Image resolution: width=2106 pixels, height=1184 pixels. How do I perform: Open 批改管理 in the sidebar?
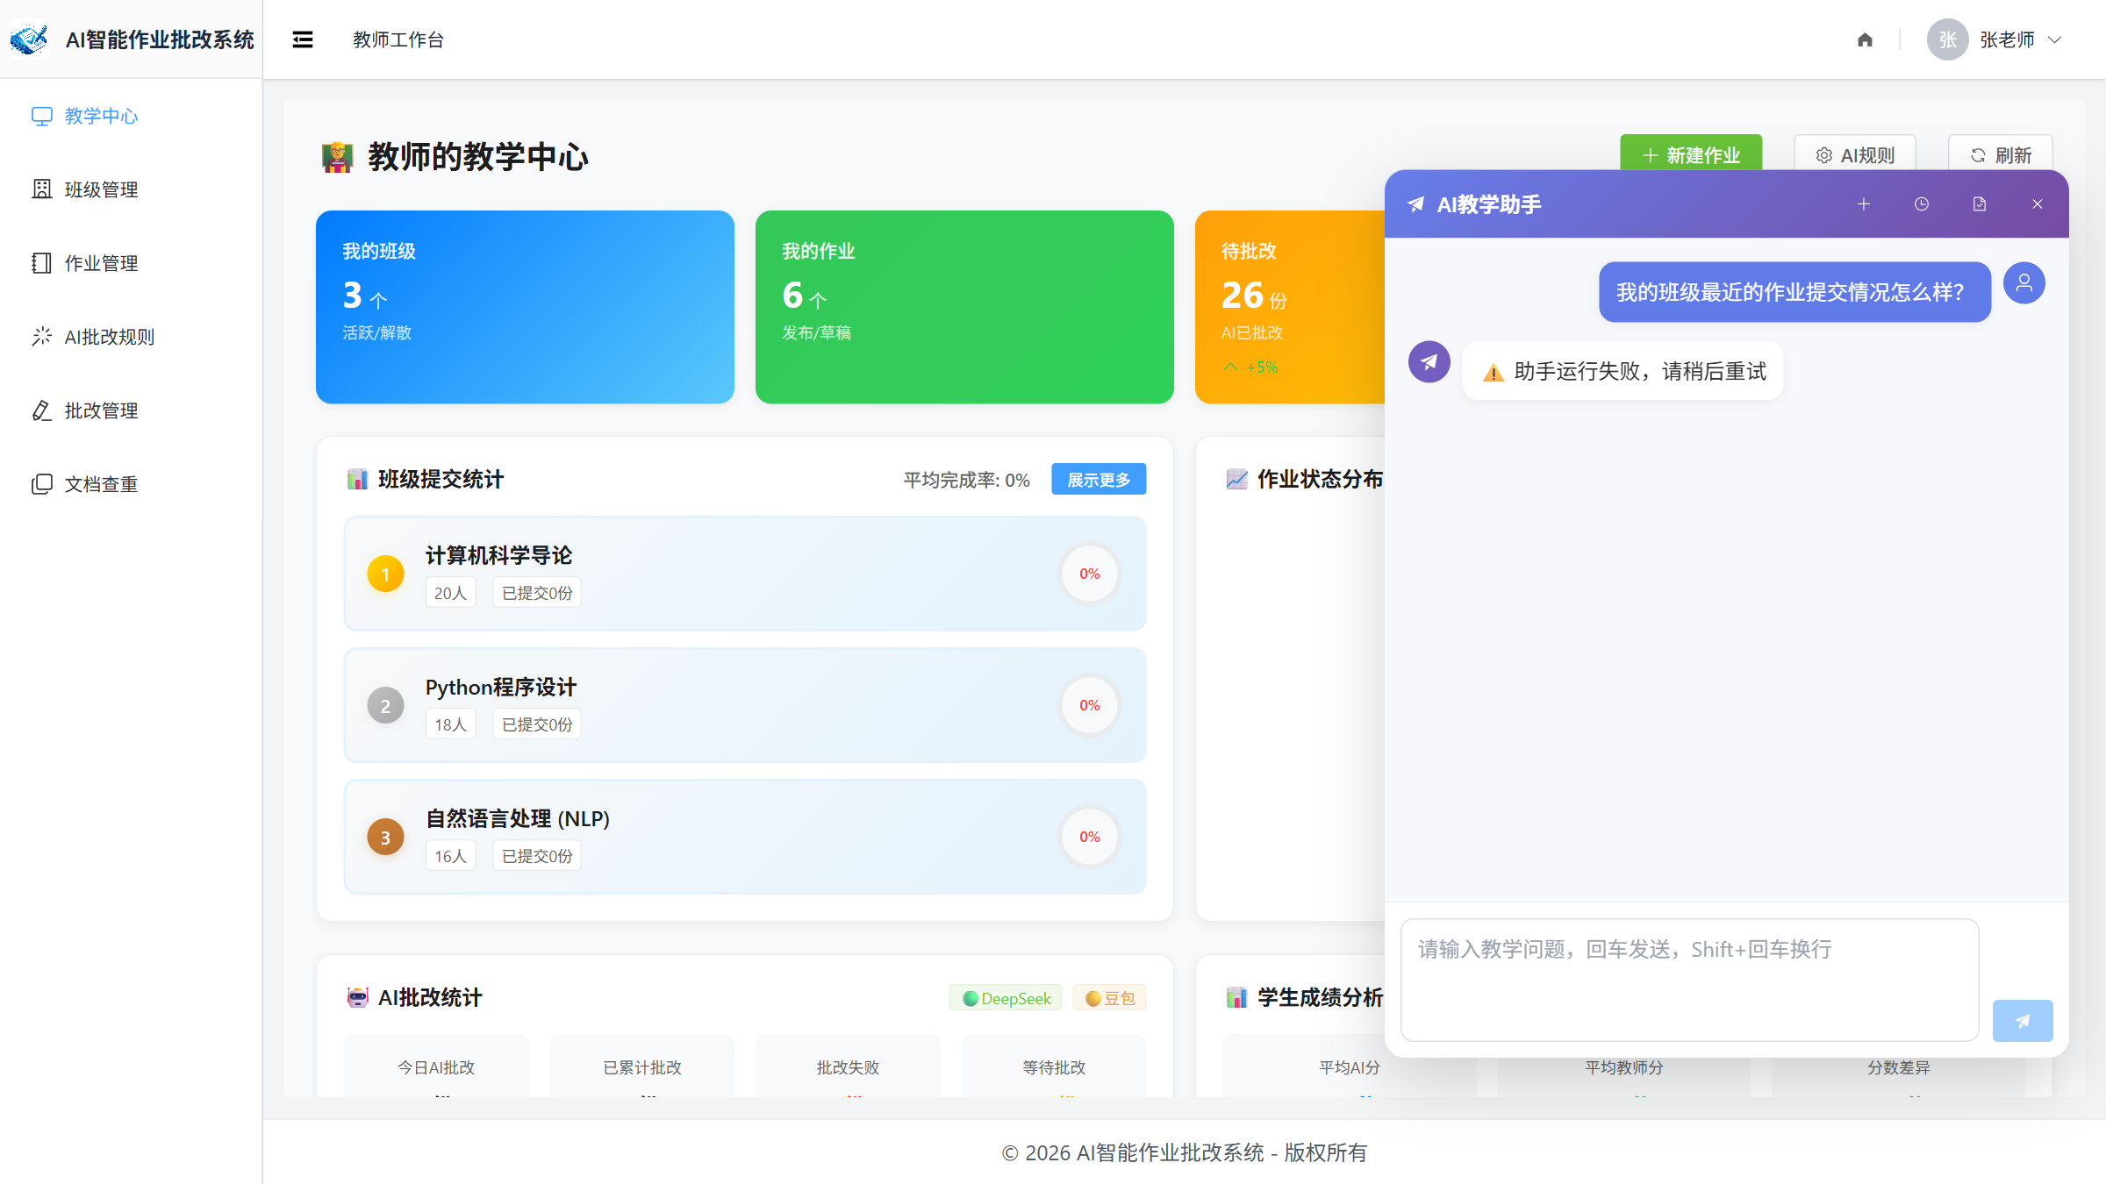[x=131, y=410]
